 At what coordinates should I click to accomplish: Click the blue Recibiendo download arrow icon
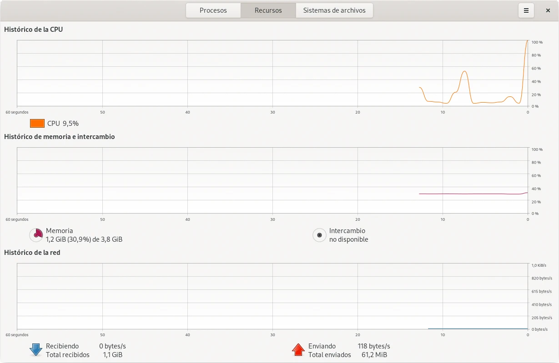point(36,350)
